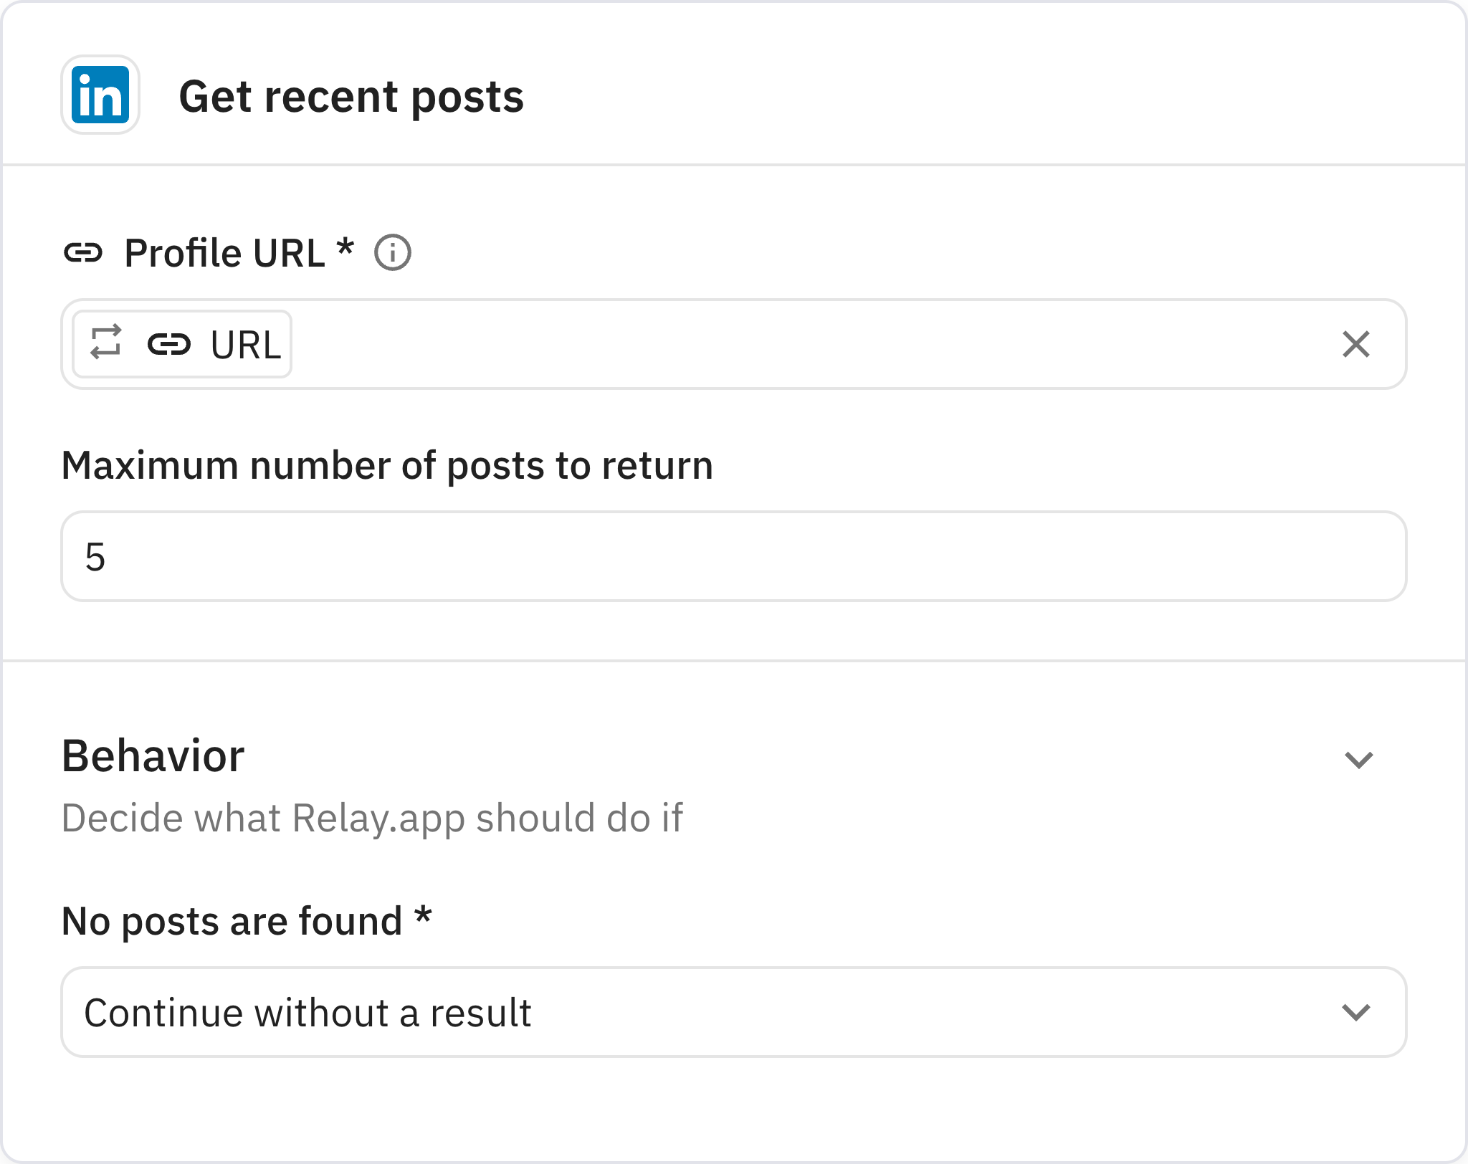The width and height of the screenshot is (1468, 1164).
Task: Focus the maximum posts field showing 5
Action: point(733,556)
